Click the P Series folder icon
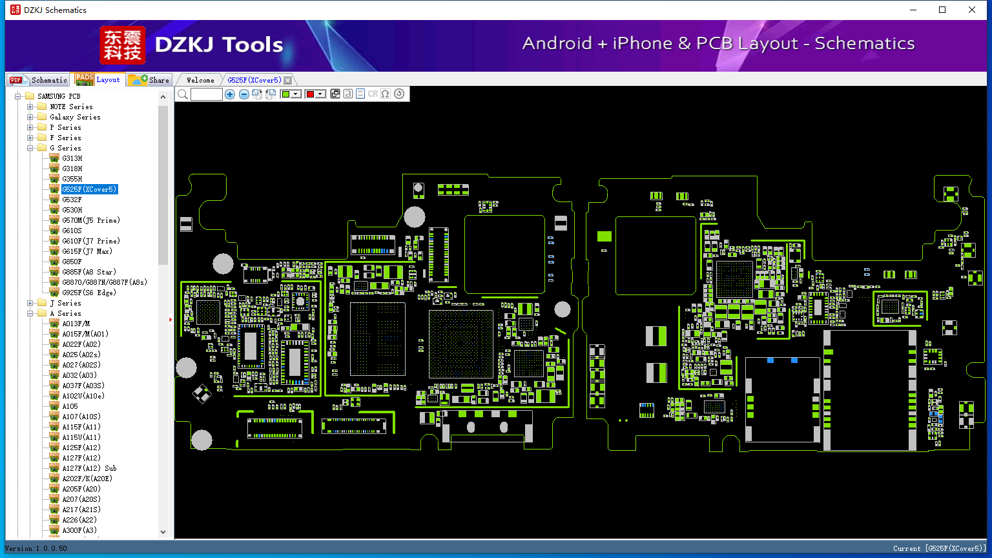Screen dimensions: 992x558 [x=42, y=127]
